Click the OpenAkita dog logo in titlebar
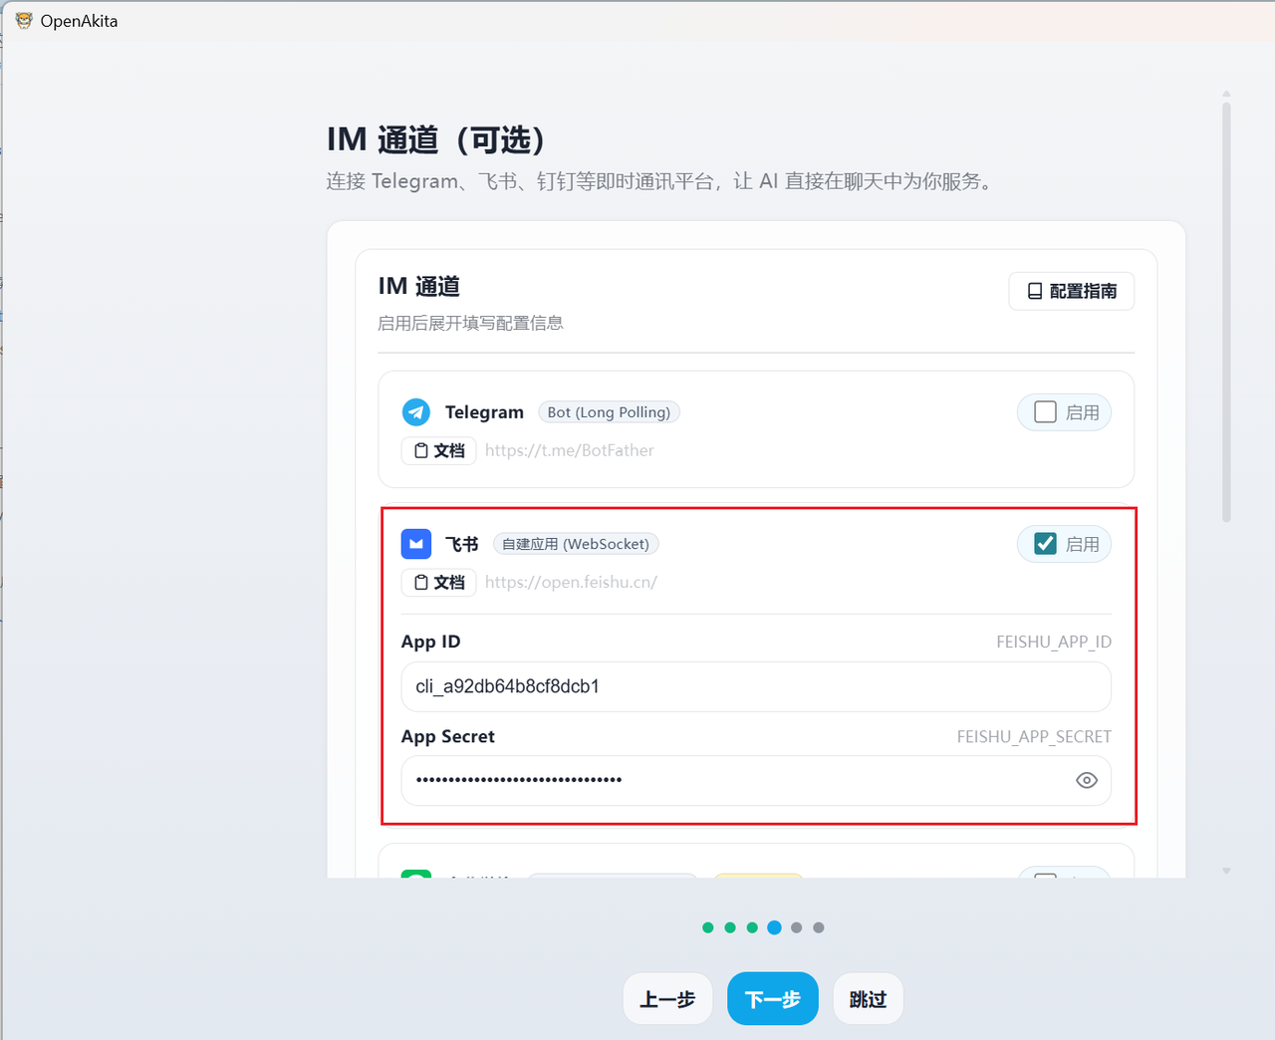1275x1040 pixels. tap(22, 20)
